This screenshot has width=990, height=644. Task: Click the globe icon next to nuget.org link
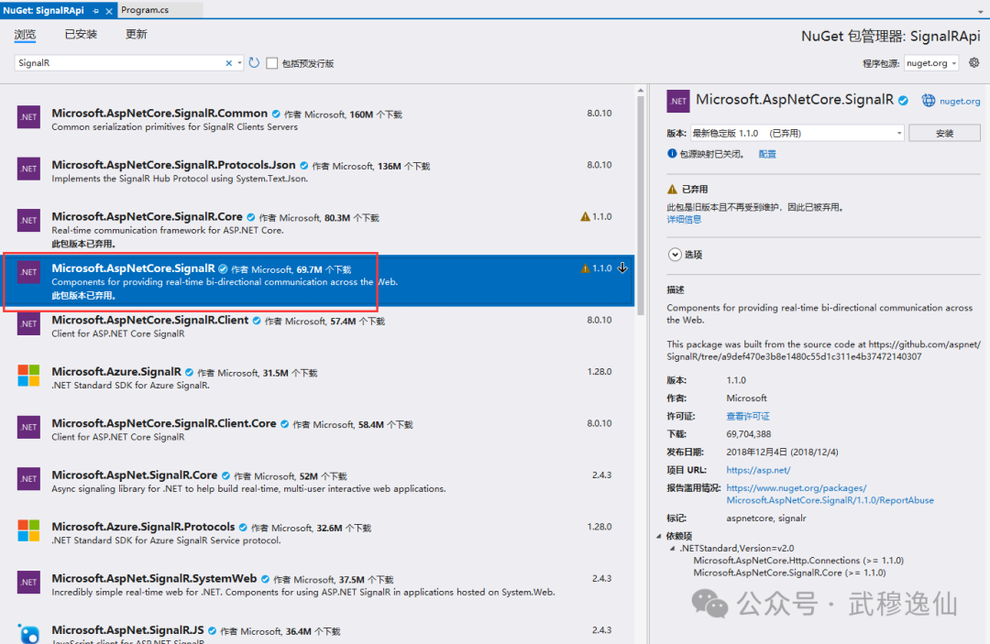[x=928, y=100]
